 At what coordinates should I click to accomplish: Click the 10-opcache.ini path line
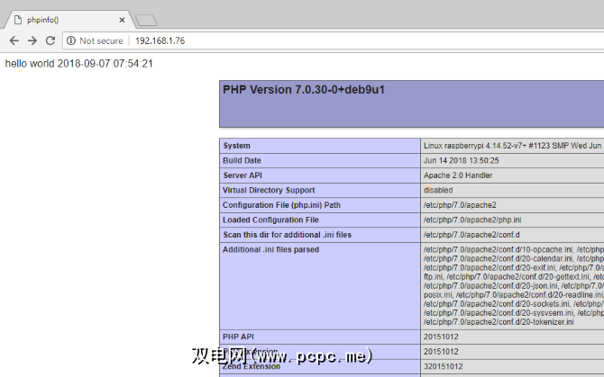coord(498,249)
